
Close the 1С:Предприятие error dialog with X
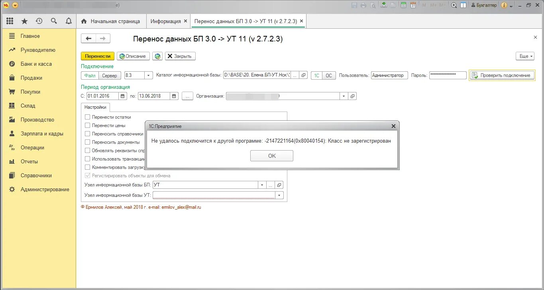(x=393, y=126)
